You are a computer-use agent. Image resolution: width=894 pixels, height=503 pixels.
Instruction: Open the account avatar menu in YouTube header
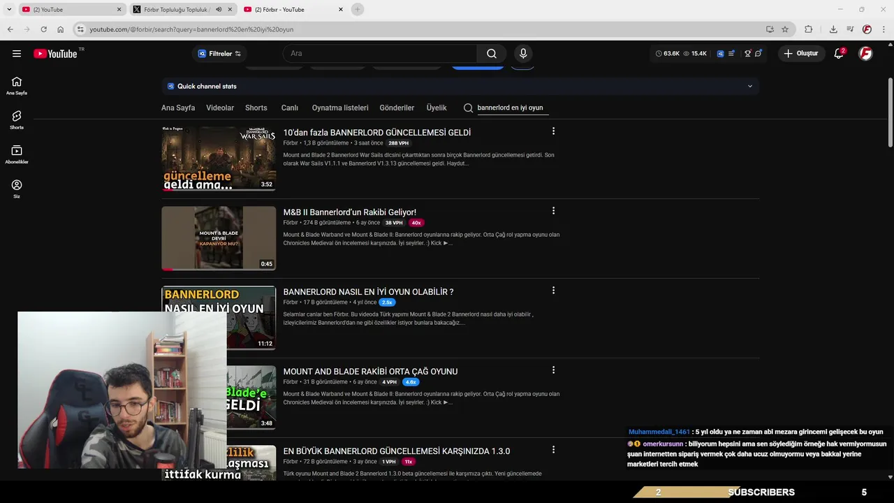pos(865,54)
